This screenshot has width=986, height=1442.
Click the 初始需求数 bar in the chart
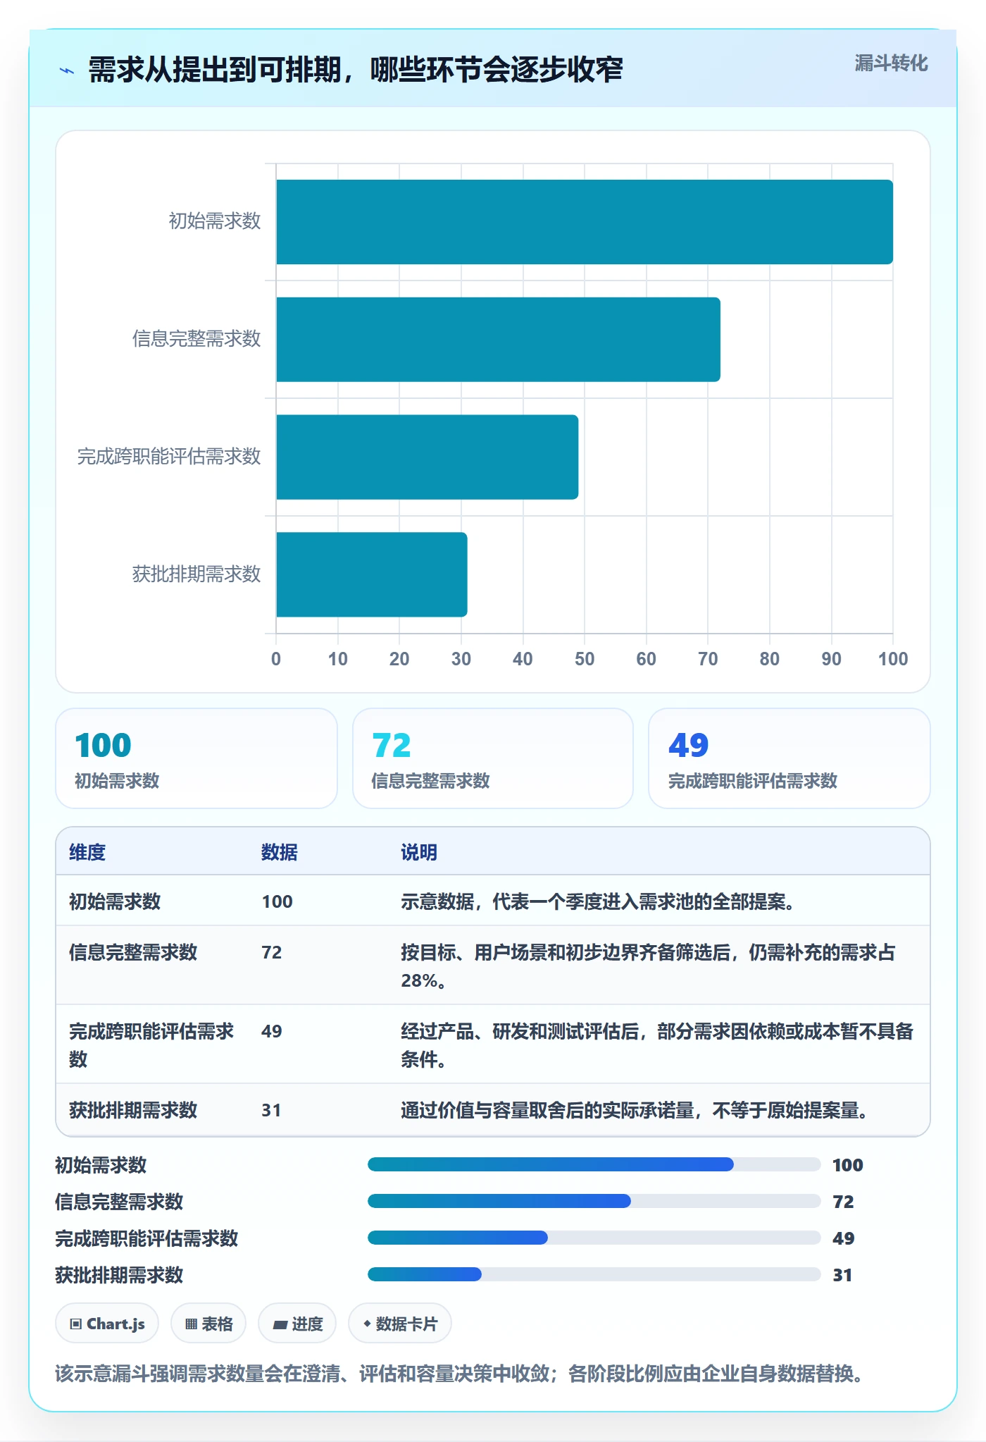coord(585,222)
